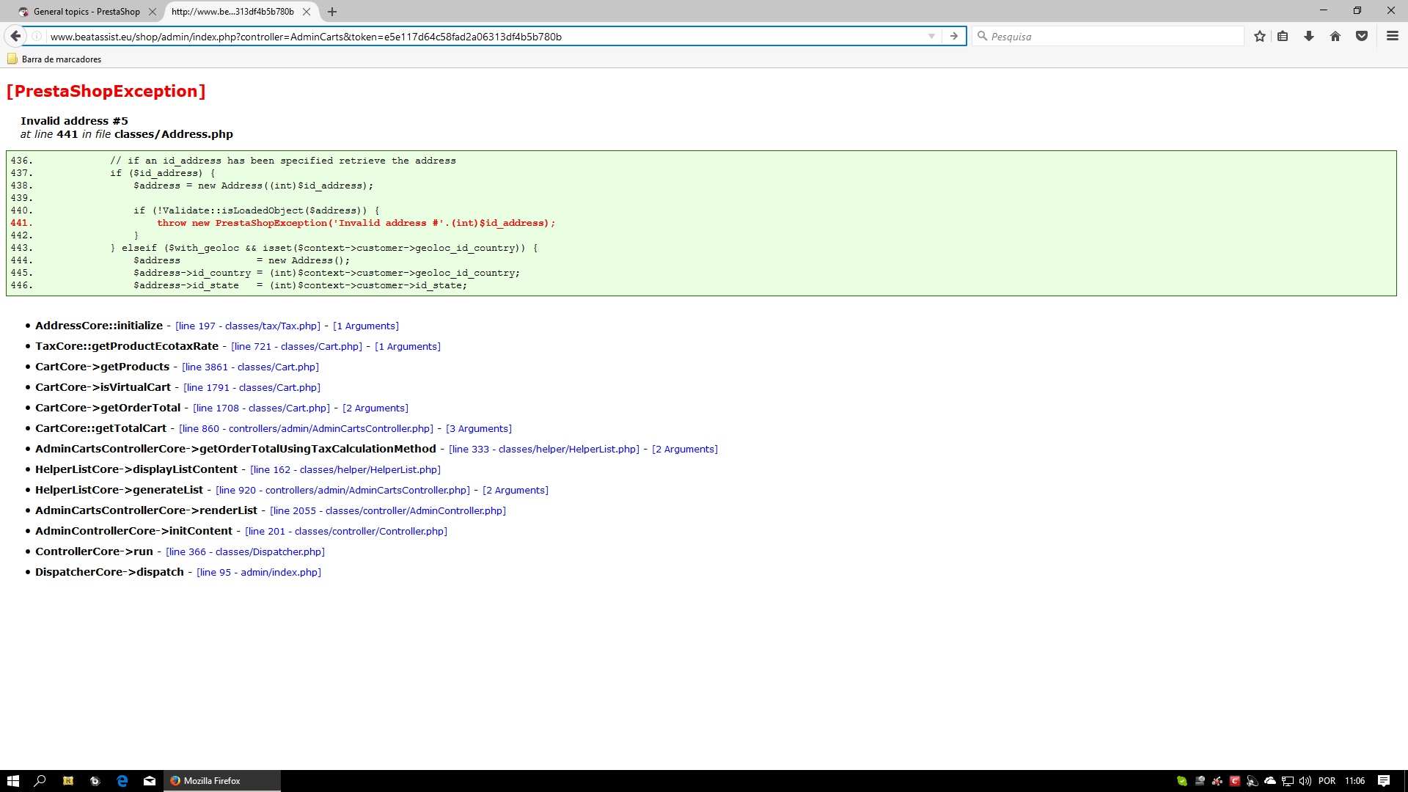Expand [3 Arguments] for CartCore::getTotalCart
This screenshot has width=1408, height=792.
pos(479,429)
